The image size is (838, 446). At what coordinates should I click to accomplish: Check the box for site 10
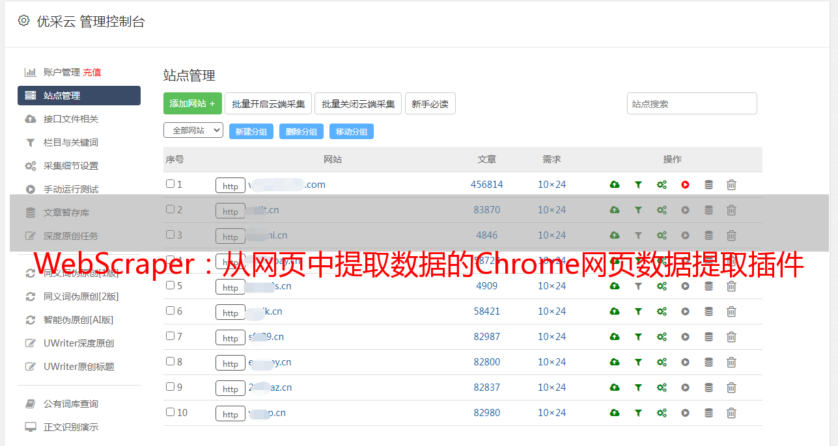[x=170, y=412]
